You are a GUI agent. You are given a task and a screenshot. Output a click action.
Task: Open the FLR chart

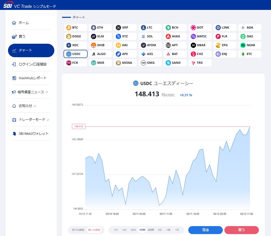[225, 36]
